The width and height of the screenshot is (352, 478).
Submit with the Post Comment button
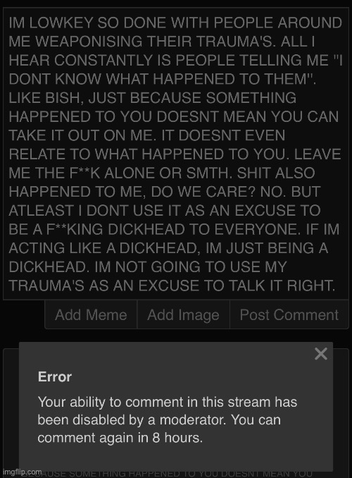click(x=289, y=314)
